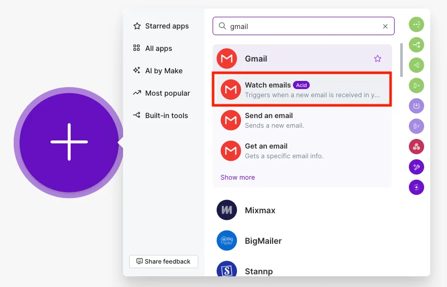This screenshot has width=447, height=287.
Task: Add a Router via green branching icon
Action: click(x=416, y=45)
